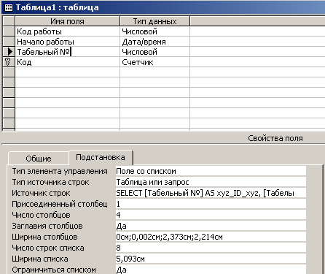Click the Счетчик data type cell
This screenshot has width=325, height=274.
coord(154,62)
